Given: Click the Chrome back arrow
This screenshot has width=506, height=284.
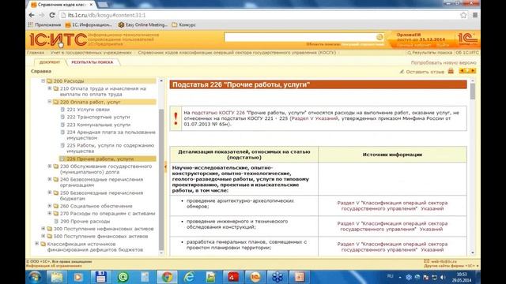Looking at the screenshot, I should (x=32, y=15).
